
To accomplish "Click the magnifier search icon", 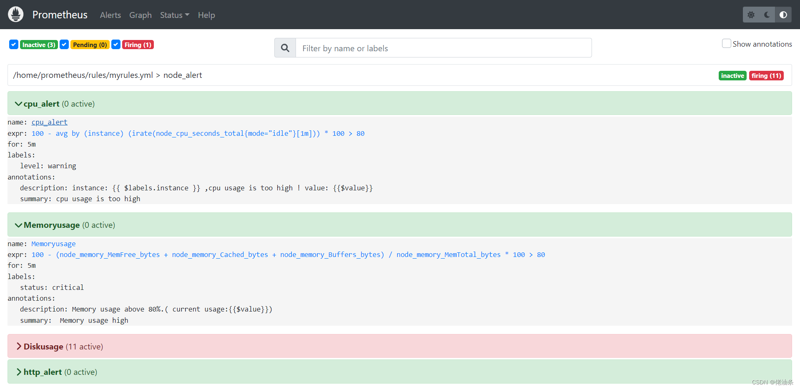I will pyautogui.click(x=285, y=48).
